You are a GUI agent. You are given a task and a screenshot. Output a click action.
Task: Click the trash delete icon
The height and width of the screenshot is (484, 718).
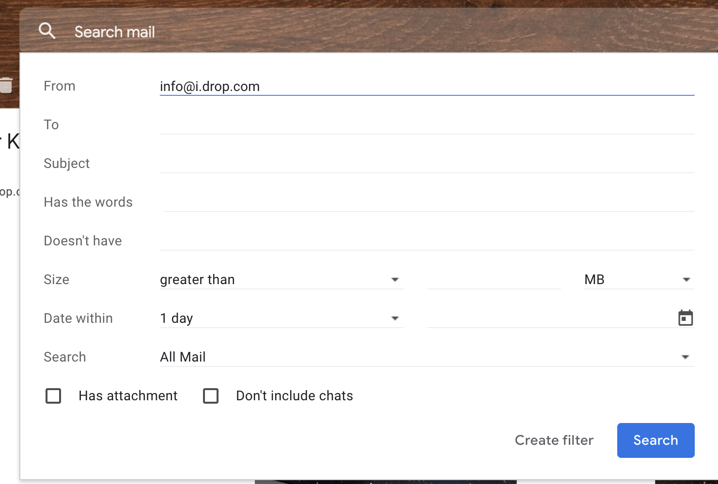(6, 85)
